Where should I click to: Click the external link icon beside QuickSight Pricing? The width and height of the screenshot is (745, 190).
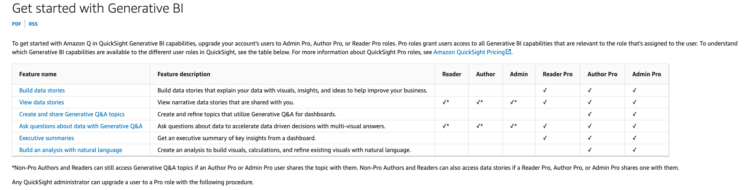tap(508, 52)
